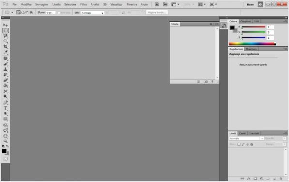
Task: Select the Quick Selection tool
Action: coord(5,41)
